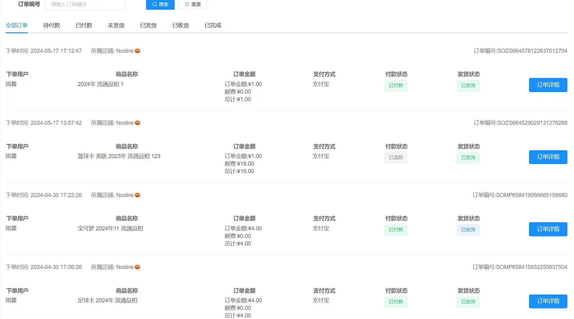Image resolution: width=574 pixels, height=319 pixels.
Task: Open 订单详情 for 篮球卡 美版 2023年 order
Action: pos(548,157)
